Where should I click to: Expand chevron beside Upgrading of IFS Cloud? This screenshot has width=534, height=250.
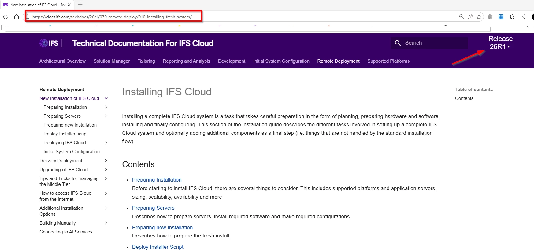point(106,170)
